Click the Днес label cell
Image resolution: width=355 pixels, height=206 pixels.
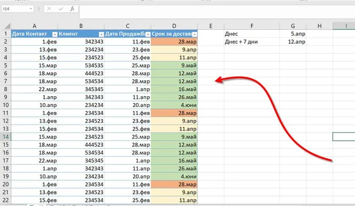[x=252, y=34]
